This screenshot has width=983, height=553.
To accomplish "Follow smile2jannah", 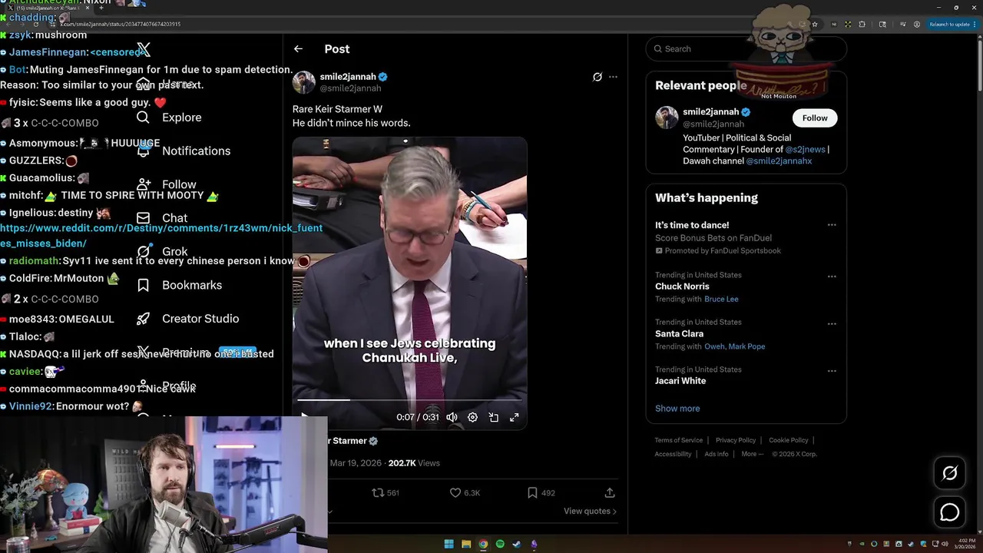I will (815, 118).
